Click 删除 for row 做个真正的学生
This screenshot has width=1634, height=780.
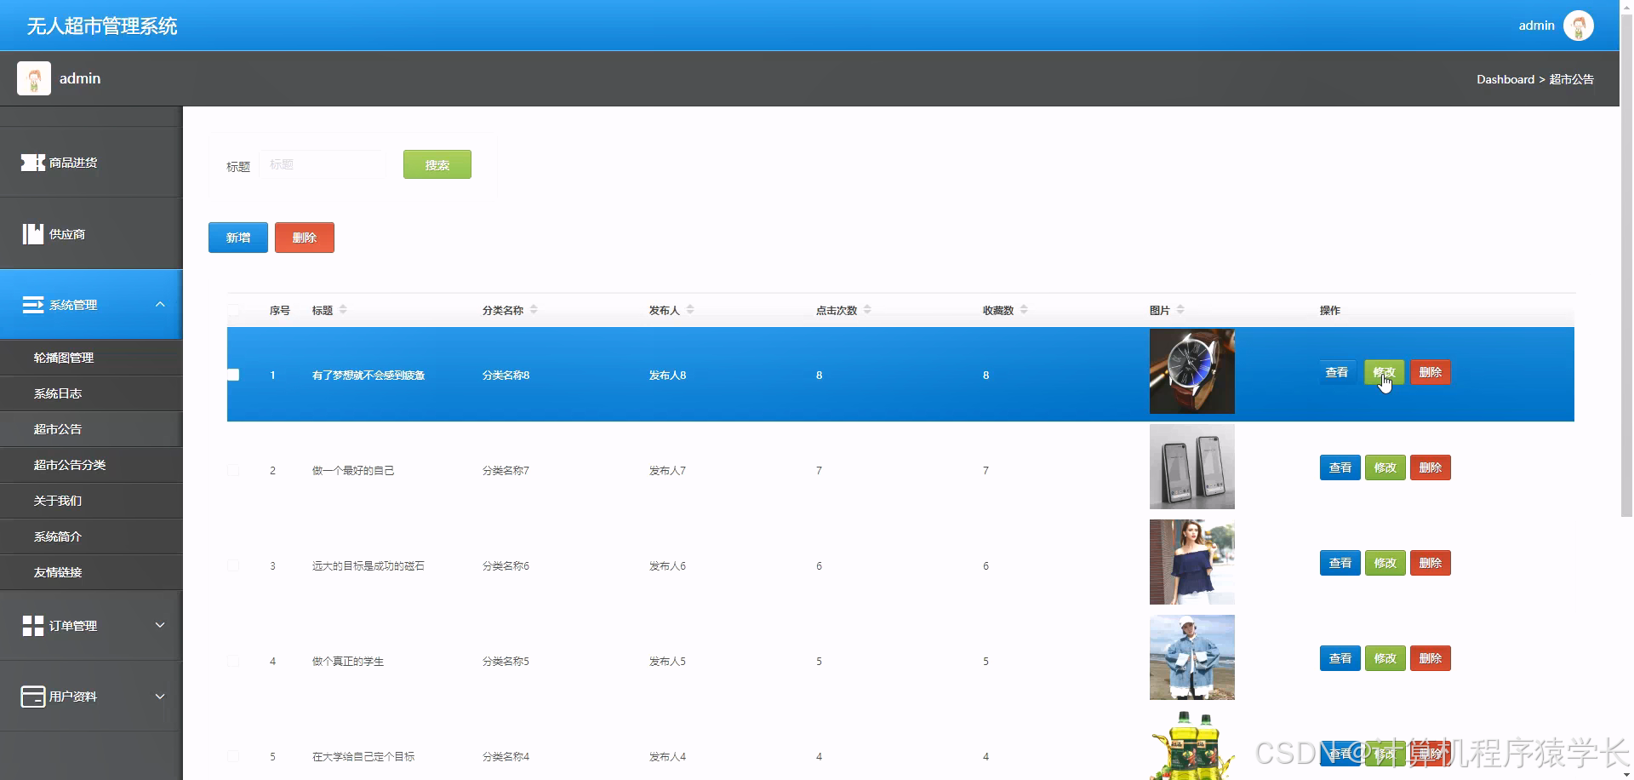tap(1431, 658)
